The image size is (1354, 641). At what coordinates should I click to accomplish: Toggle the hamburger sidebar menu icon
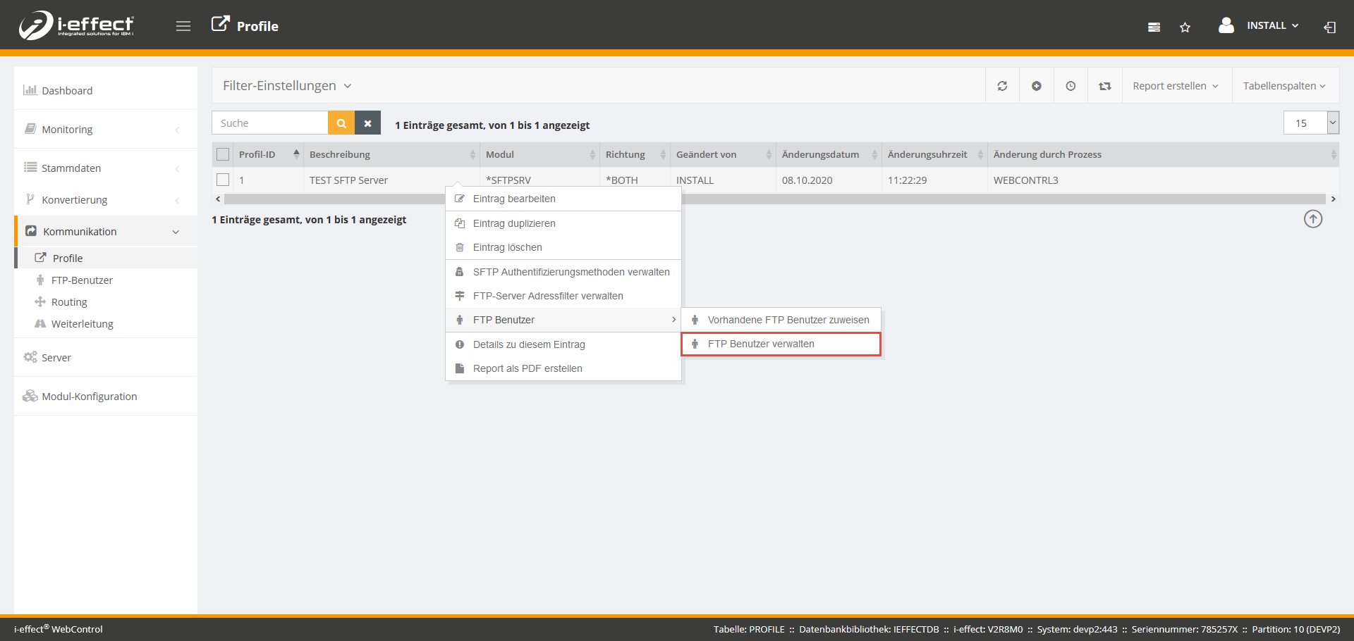pos(183,26)
